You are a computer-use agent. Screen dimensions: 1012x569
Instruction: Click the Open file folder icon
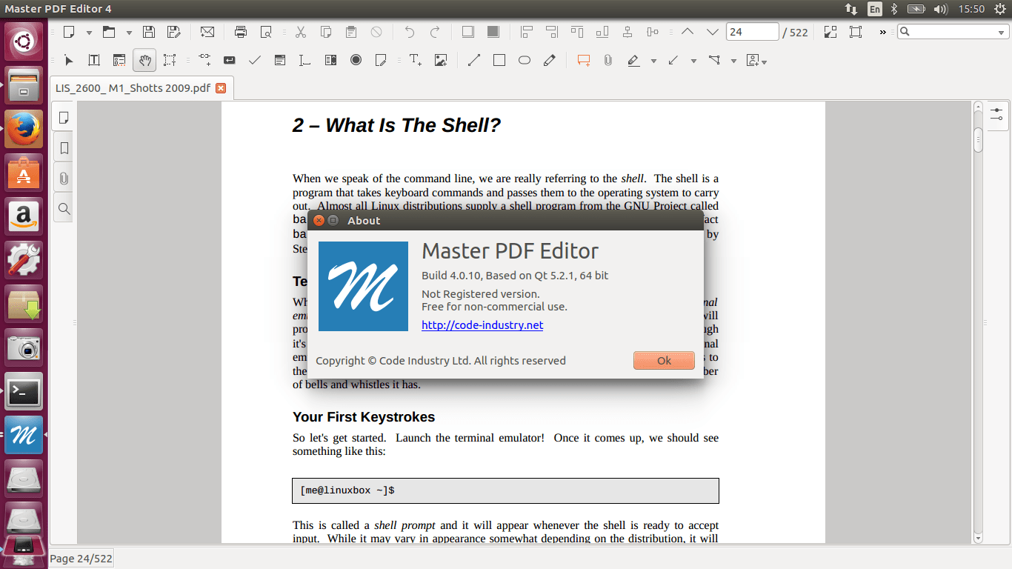pyautogui.click(x=109, y=32)
